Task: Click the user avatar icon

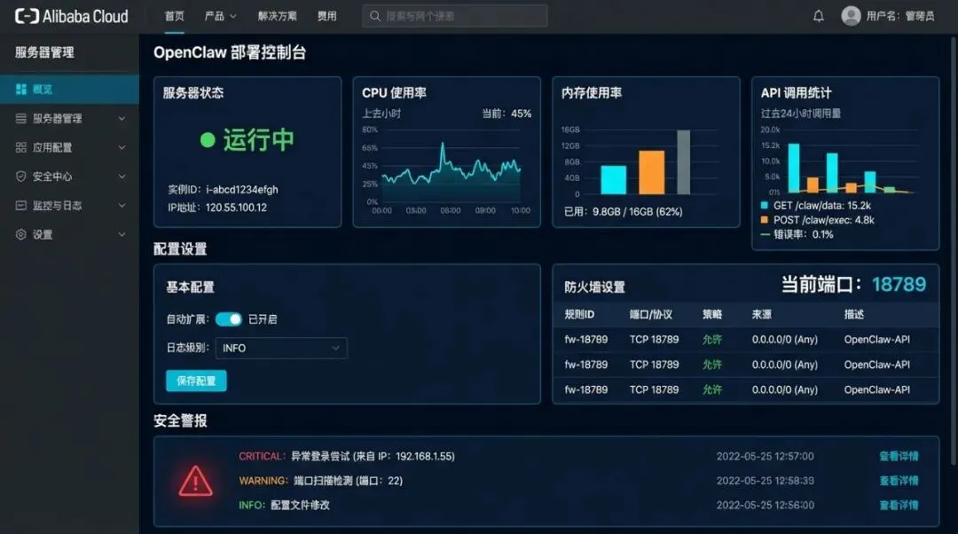Action: pyautogui.click(x=851, y=16)
